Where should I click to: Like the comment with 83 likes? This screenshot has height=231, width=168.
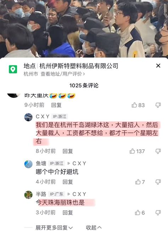point(134,105)
